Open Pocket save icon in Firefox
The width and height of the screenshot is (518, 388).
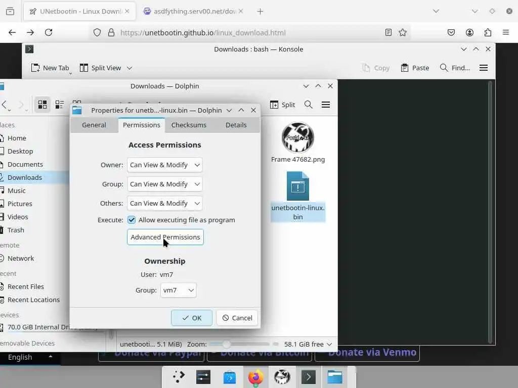[x=451, y=32]
